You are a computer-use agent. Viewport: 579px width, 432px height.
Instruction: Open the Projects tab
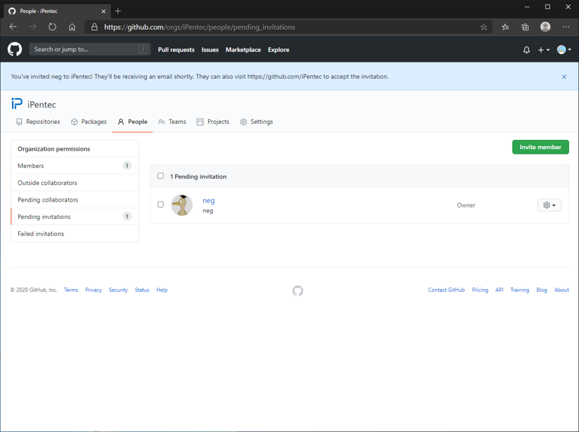[x=213, y=122]
